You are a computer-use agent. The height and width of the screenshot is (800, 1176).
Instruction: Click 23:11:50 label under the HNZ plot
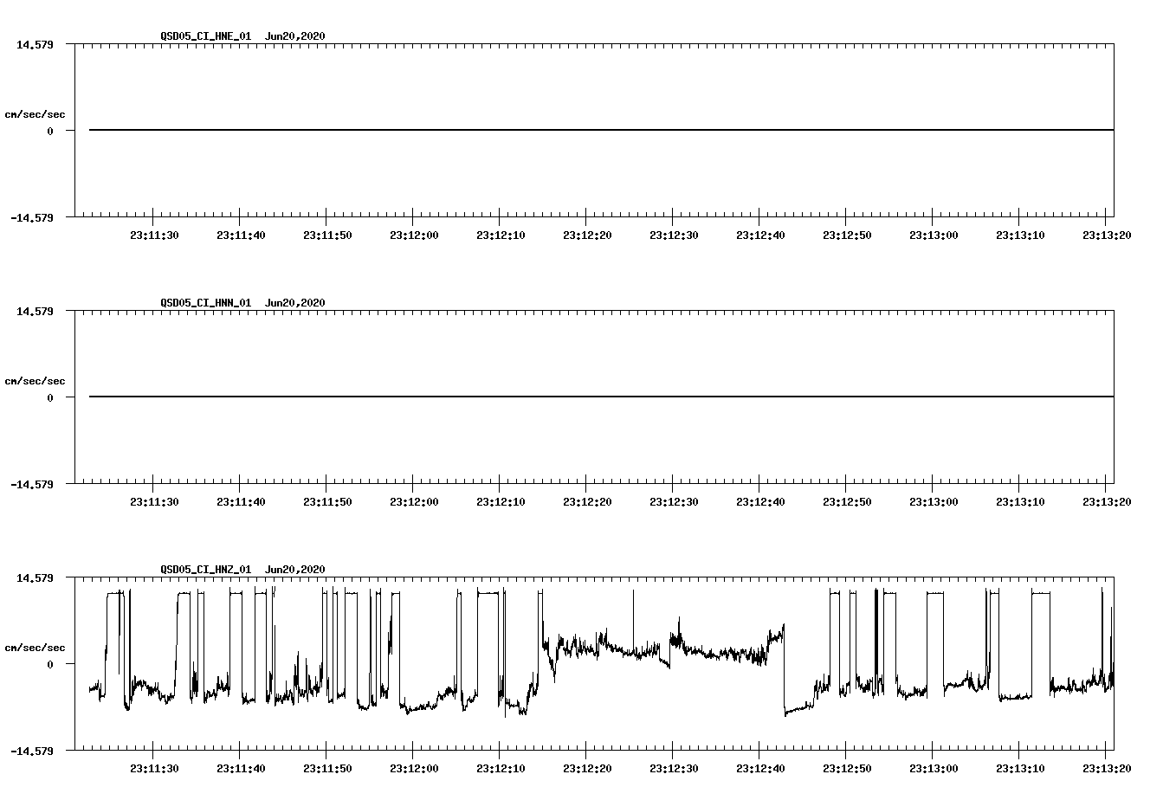pos(327,769)
